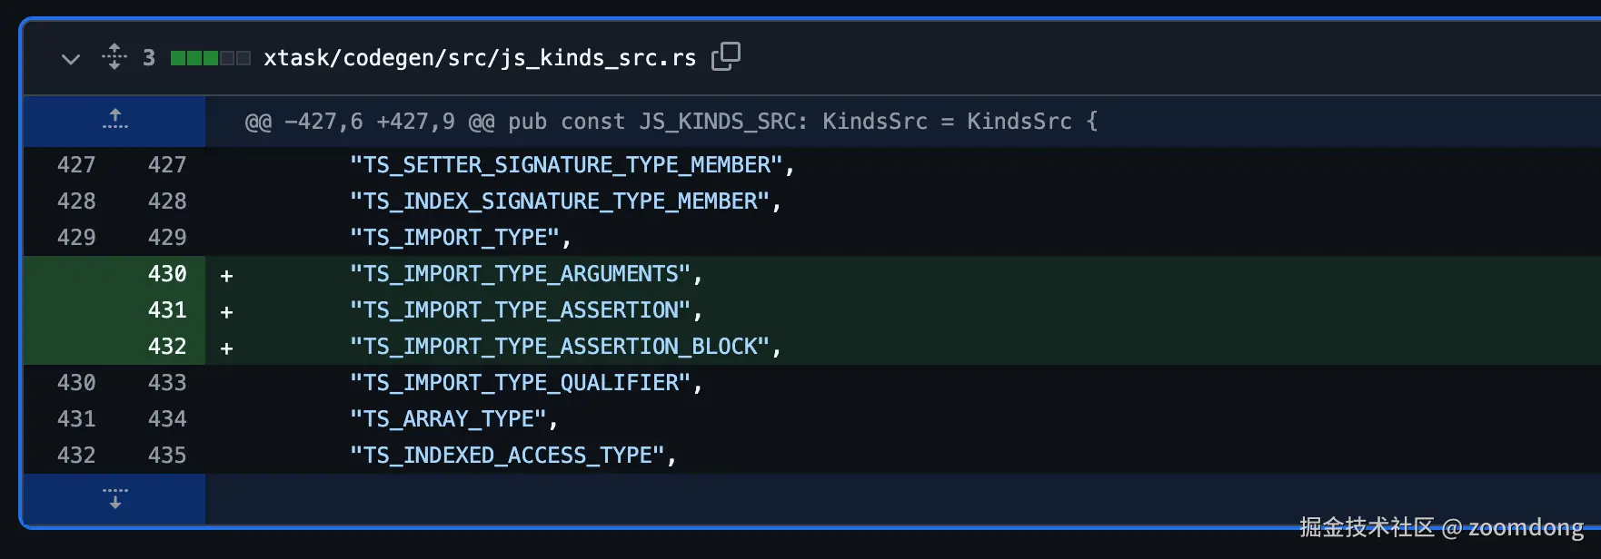The image size is (1601, 559).
Task: Expand hidden lines below line 435
Action: (114, 498)
